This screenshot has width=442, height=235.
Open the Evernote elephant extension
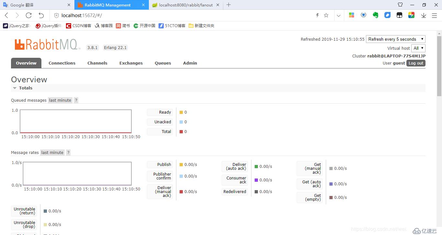tap(375, 15)
